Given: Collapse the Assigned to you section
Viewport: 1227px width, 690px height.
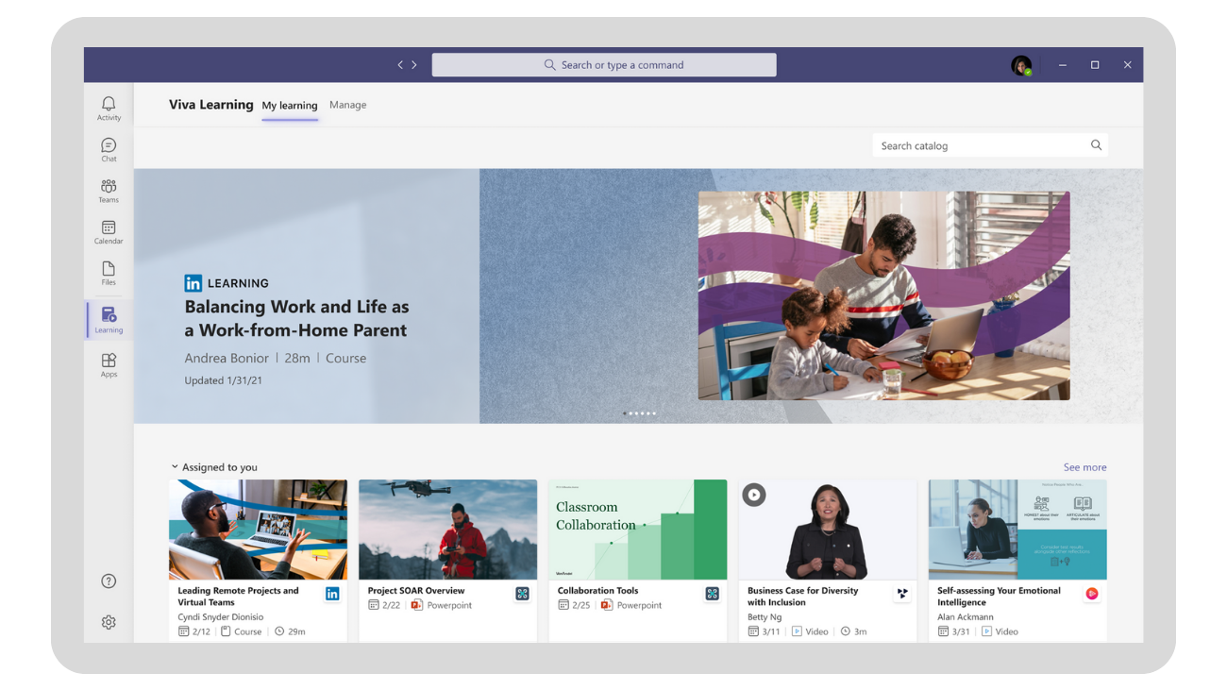Looking at the screenshot, I should pos(175,467).
